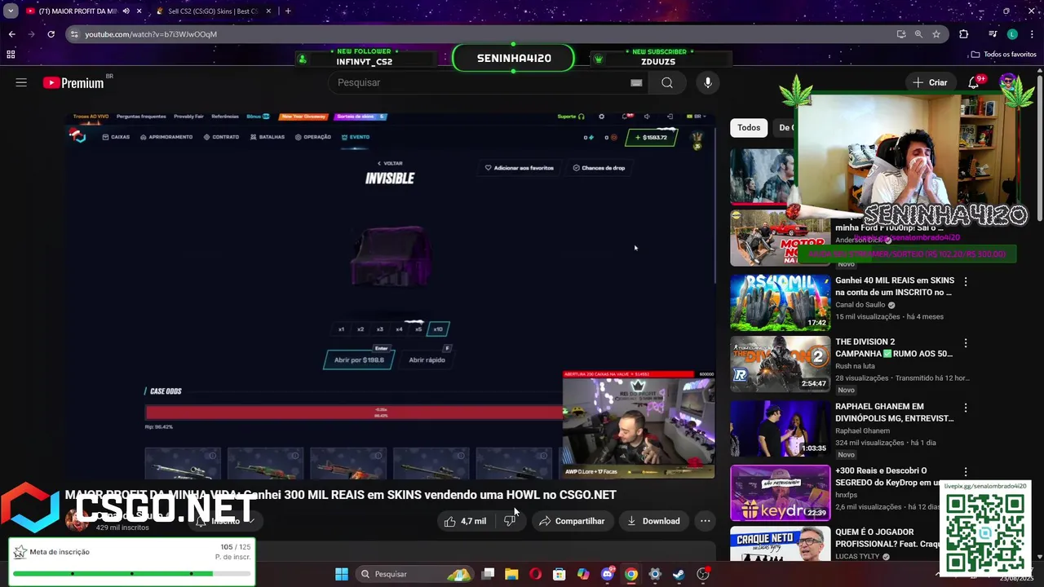
Task: Open the on-screen keyboard in search box
Action: [x=636, y=82]
